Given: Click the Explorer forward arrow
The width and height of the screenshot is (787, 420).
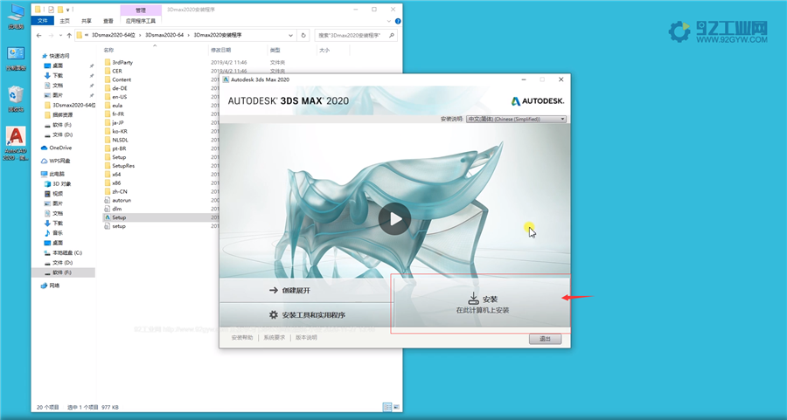Looking at the screenshot, I should pyautogui.click(x=51, y=36).
